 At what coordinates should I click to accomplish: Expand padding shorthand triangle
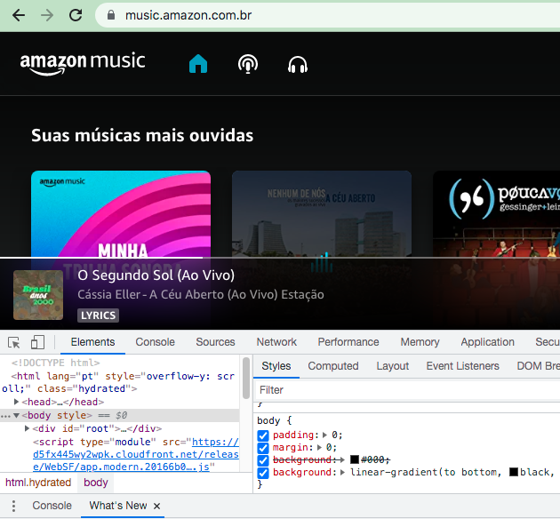[x=324, y=435]
